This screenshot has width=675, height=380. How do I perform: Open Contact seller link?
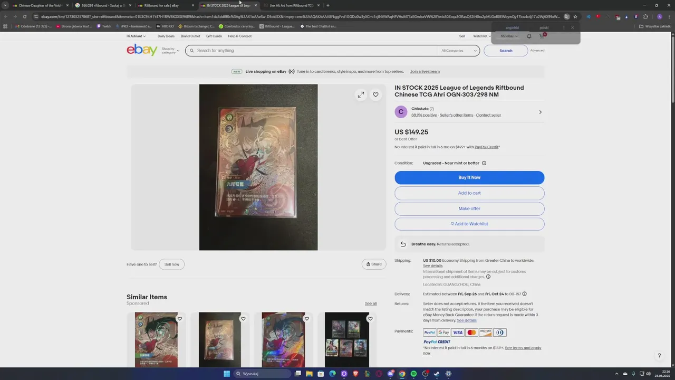pyautogui.click(x=488, y=115)
